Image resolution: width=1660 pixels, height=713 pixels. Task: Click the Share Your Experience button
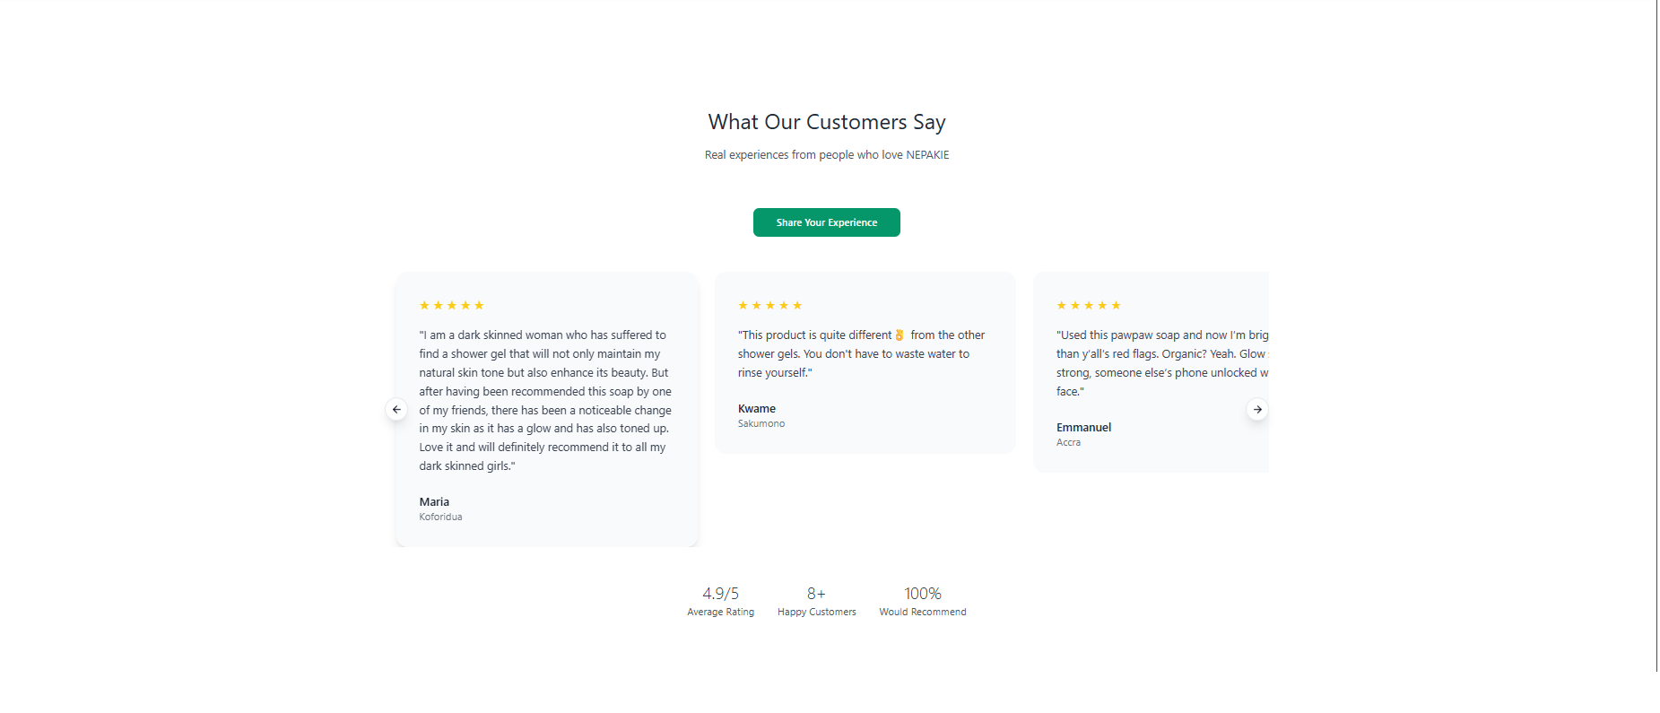coord(826,222)
